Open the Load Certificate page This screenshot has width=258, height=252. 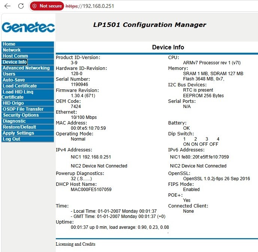pyautogui.click(x=19, y=86)
